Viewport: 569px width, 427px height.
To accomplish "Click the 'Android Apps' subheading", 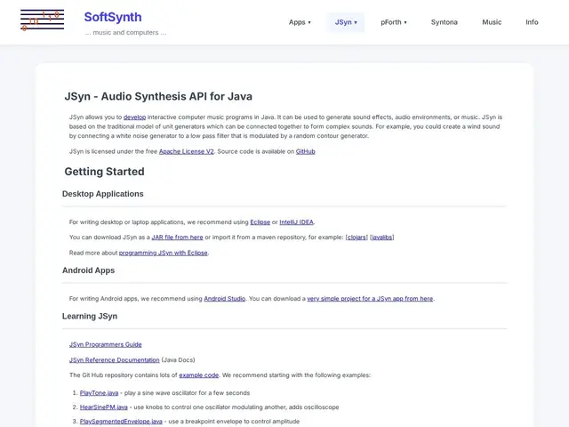I will click(x=88, y=270).
